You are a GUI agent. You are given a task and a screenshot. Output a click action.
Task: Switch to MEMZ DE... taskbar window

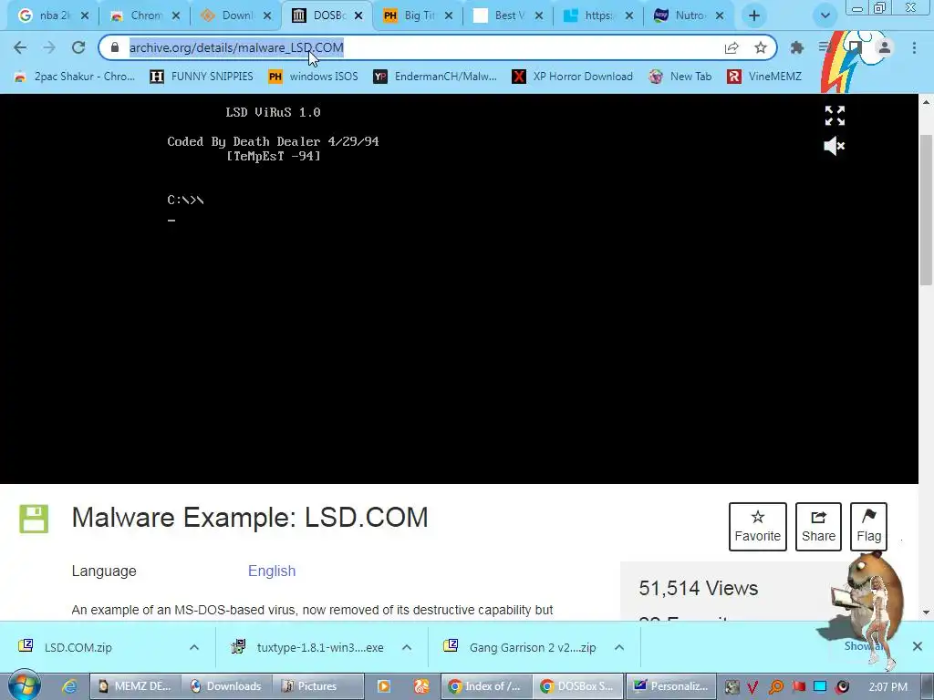pos(137,686)
